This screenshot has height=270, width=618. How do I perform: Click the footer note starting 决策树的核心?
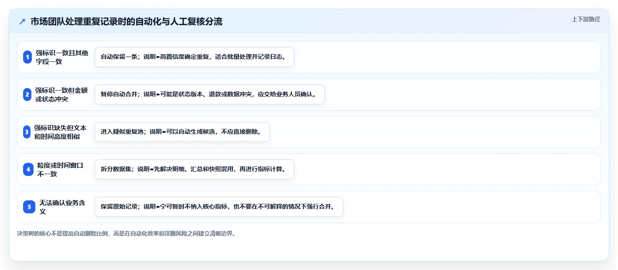click(126, 233)
